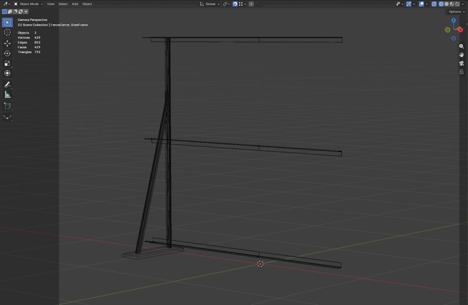The width and height of the screenshot is (468, 305).
Task: Click the negative Z gizmo circle
Action: tap(453, 38)
